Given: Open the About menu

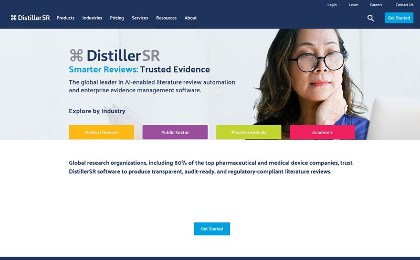Looking at the screenshot, I should (x=191, y=18).
